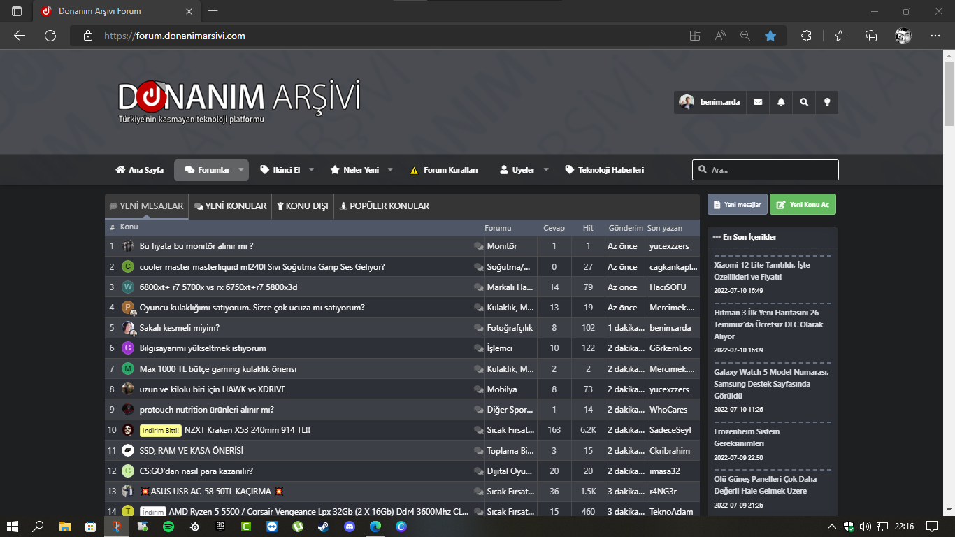Click the header search magnifier icon
Image resolution: width=955 pixels, height=537 pixels.
coord(804,102)
